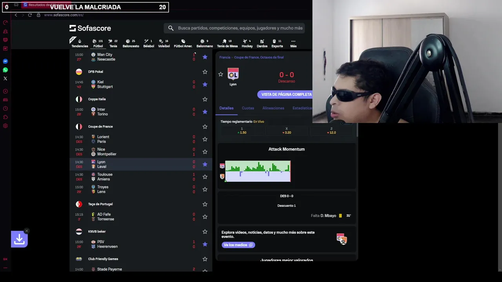Click the sofascore.com address bar
The image size is (502, 282).
point(64,15)
